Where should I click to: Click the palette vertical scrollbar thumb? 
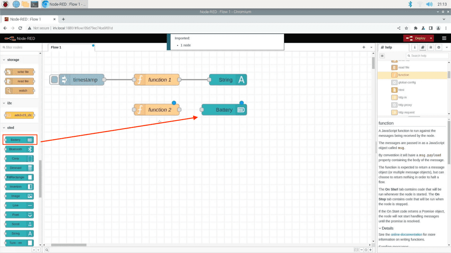click(40, 179)
